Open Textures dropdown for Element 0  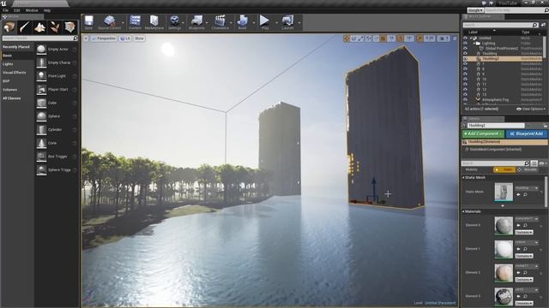[x=524, y=232]
